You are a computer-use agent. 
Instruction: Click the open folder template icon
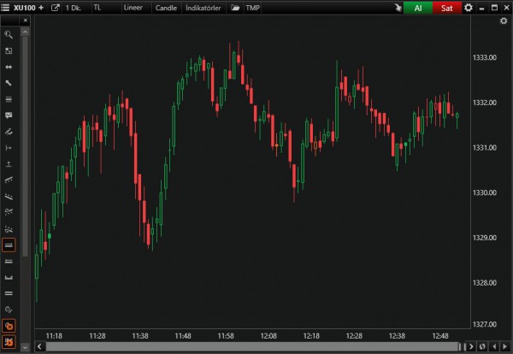pos(235,8)
